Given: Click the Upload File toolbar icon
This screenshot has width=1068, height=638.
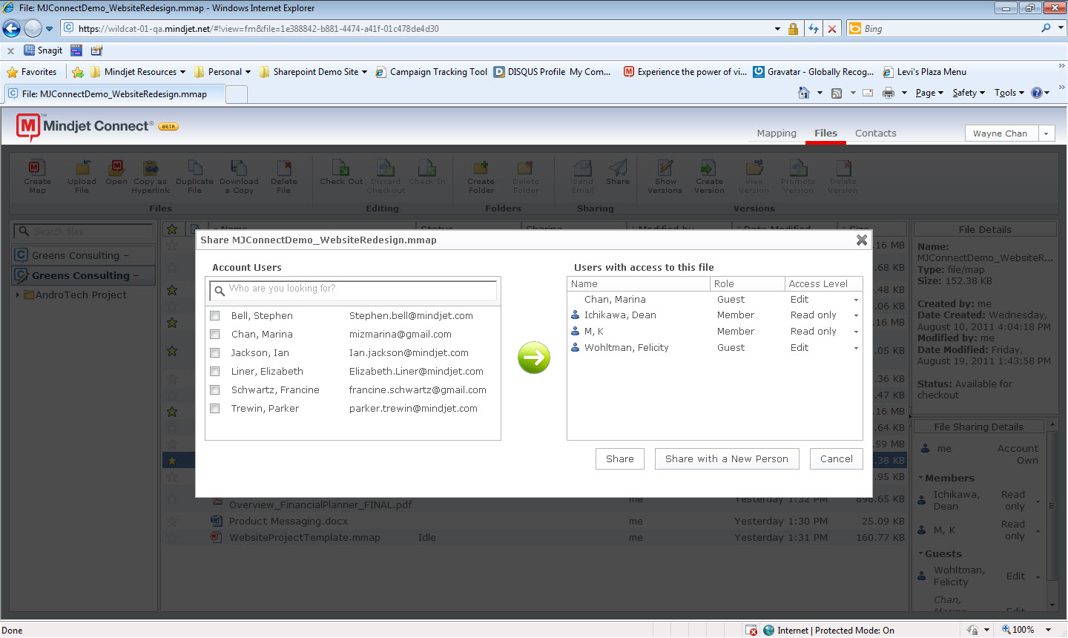Looking at the screenshot, I should (82, 177).
